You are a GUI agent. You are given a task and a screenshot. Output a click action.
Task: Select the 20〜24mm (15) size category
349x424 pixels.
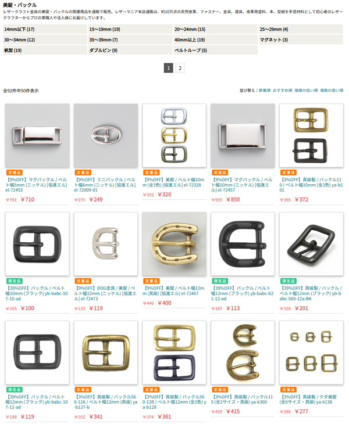coord(215,29)
